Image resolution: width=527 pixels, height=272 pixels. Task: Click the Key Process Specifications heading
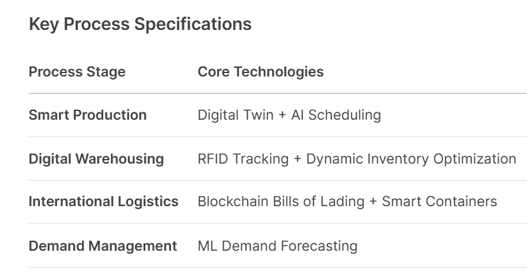tap(140, 25)
